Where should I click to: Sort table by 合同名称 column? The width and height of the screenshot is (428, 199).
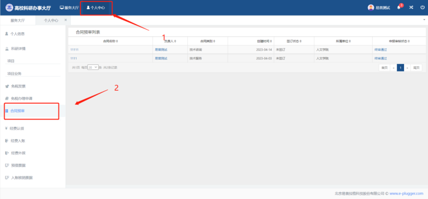pos(110,41)
